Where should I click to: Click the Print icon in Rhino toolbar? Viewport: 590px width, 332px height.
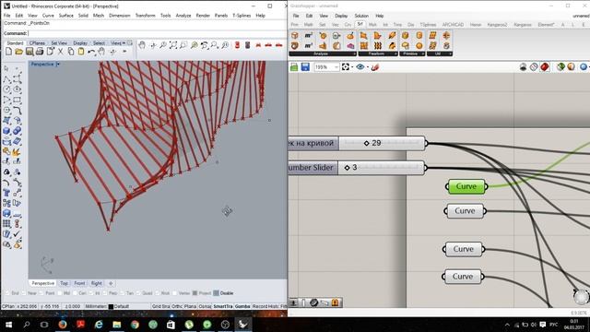pos(40,52)
